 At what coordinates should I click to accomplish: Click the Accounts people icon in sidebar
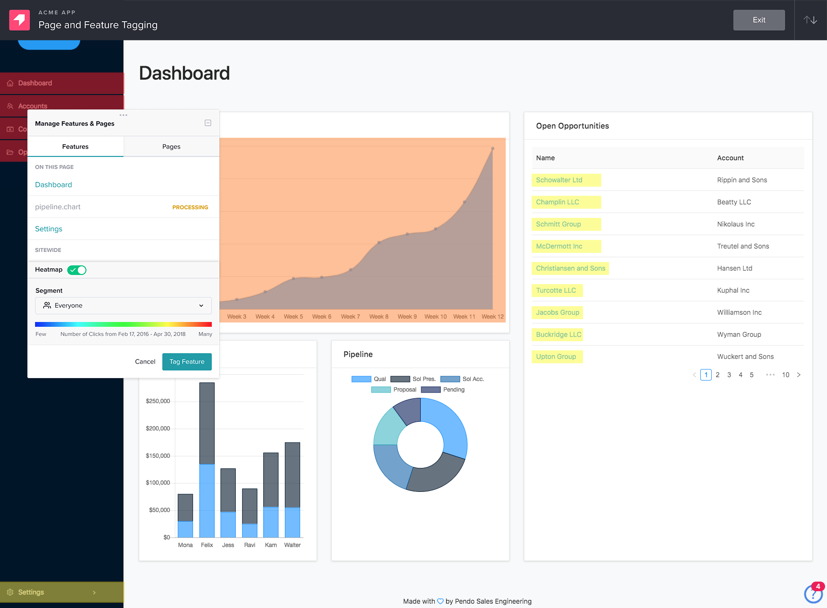pyautogui.click(x=10, y=106)
